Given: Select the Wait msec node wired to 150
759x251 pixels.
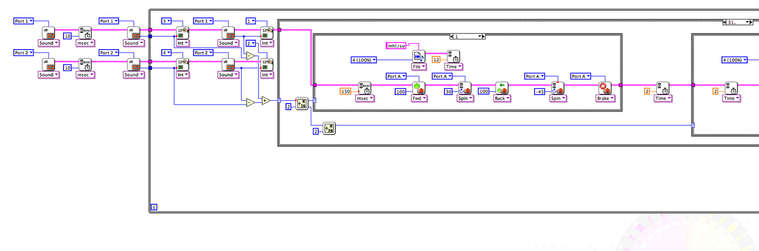Looking at the screenshot, I should (x=364, y=88).
